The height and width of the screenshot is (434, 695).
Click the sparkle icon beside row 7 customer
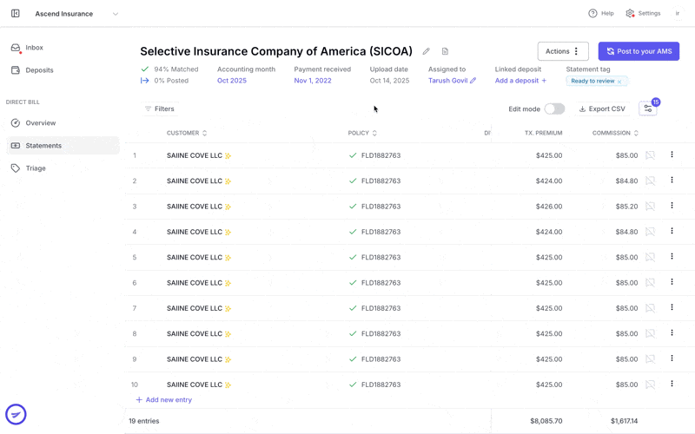tap(228, 309)
